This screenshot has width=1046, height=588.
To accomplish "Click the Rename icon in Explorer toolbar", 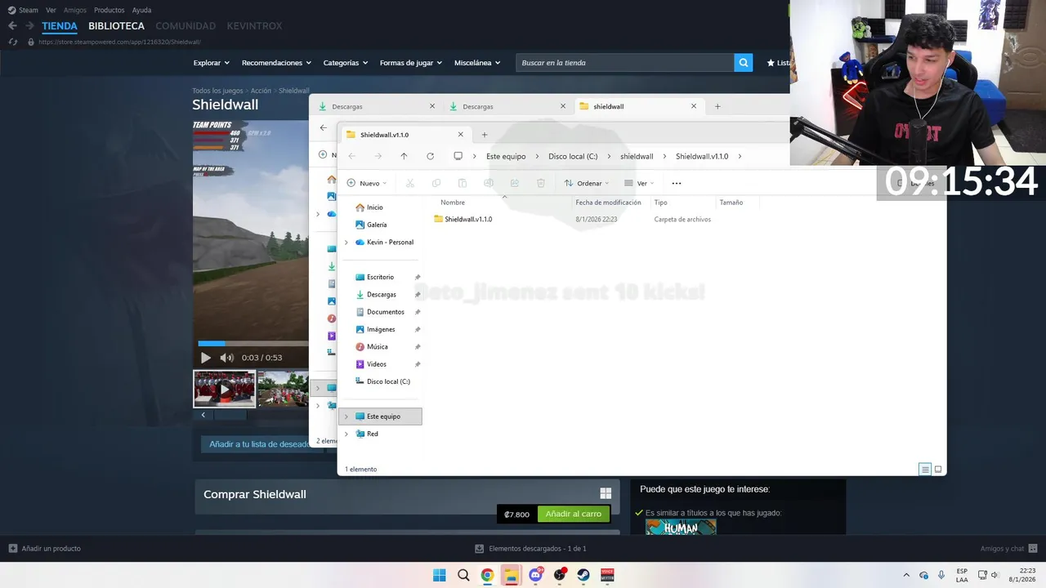I will [489, 183].
